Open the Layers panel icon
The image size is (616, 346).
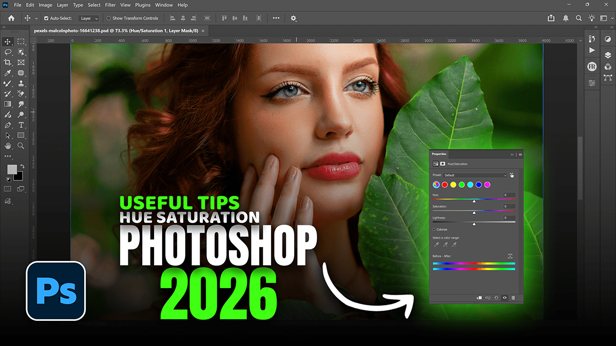(x=608, y=55)
